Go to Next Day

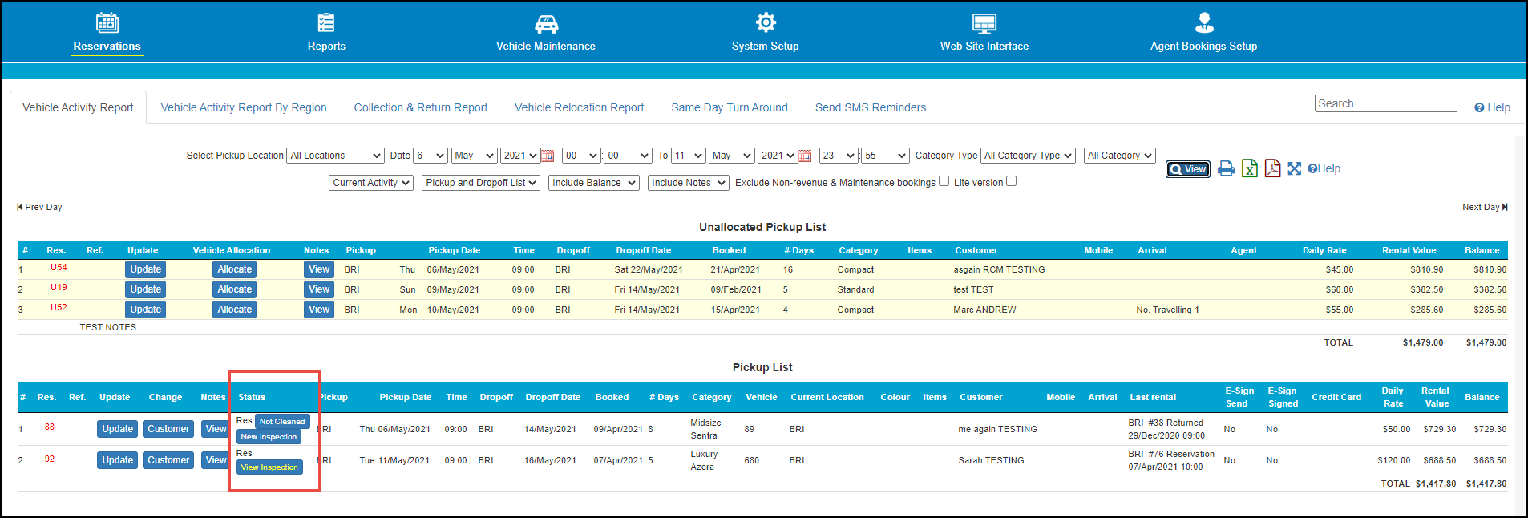pos(1485,207)
